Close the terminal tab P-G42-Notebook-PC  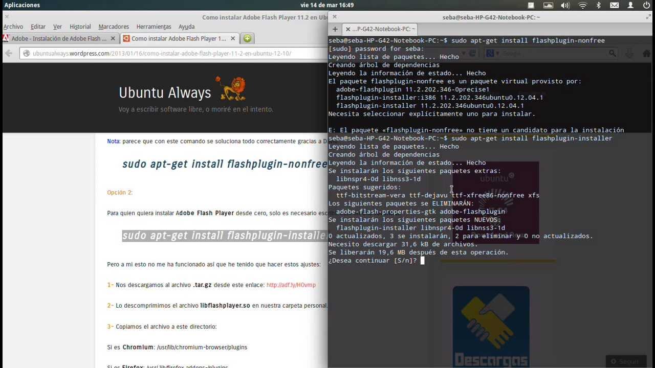tap(348, 29)
